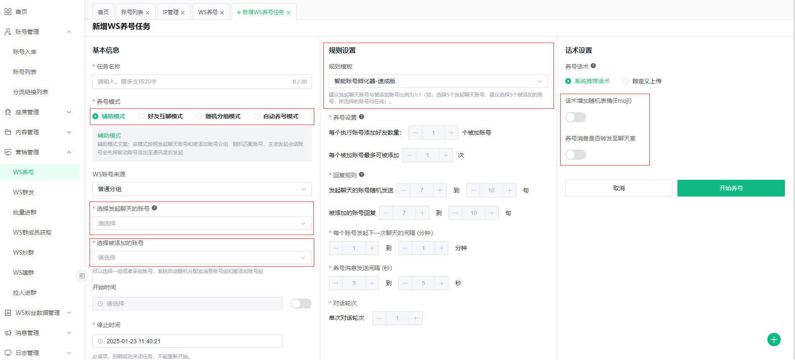Click help icon next to 回复规则
Image resolution: width=795 pixels, height=360 pixels.
click(x=362, y=175)
